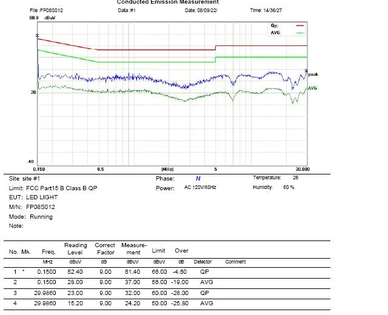388x315 pixels.
Task: Click the '20' y-axis label
Action: pyautogui.click(x=33, y=92)
